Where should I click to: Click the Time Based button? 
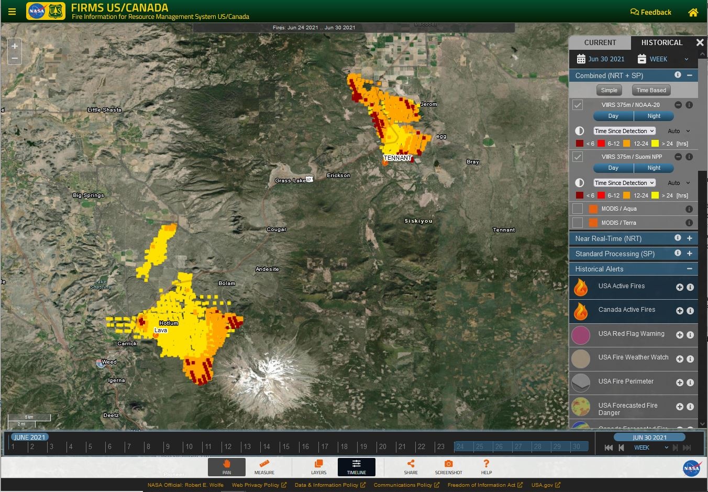pyautogui.click(x=651, y=90)
